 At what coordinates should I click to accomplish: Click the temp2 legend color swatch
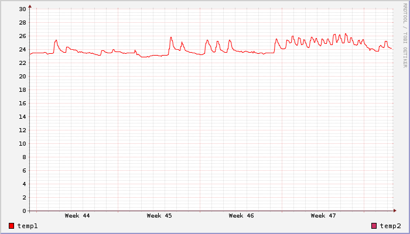tap(374, 226)
